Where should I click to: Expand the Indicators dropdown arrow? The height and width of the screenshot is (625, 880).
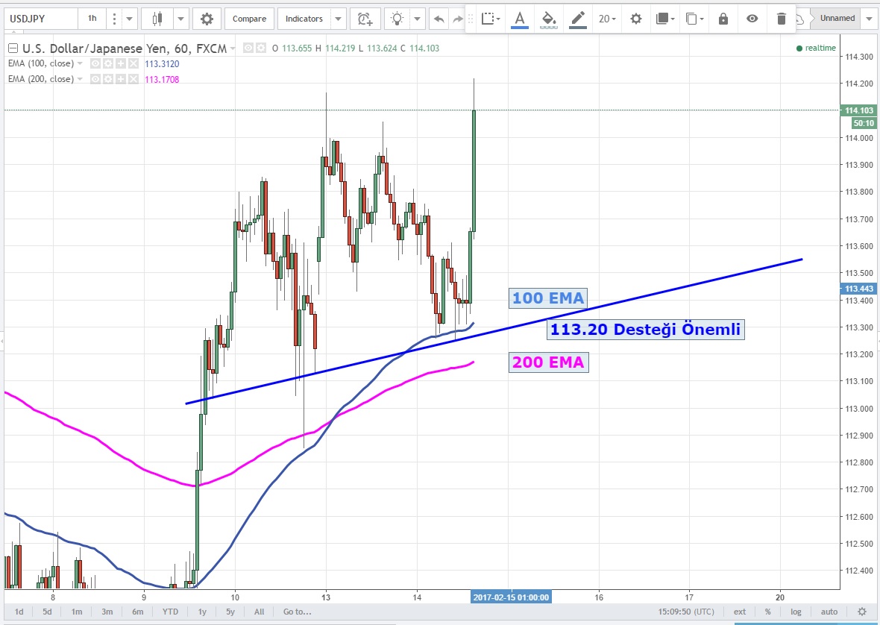pos(339,19)
